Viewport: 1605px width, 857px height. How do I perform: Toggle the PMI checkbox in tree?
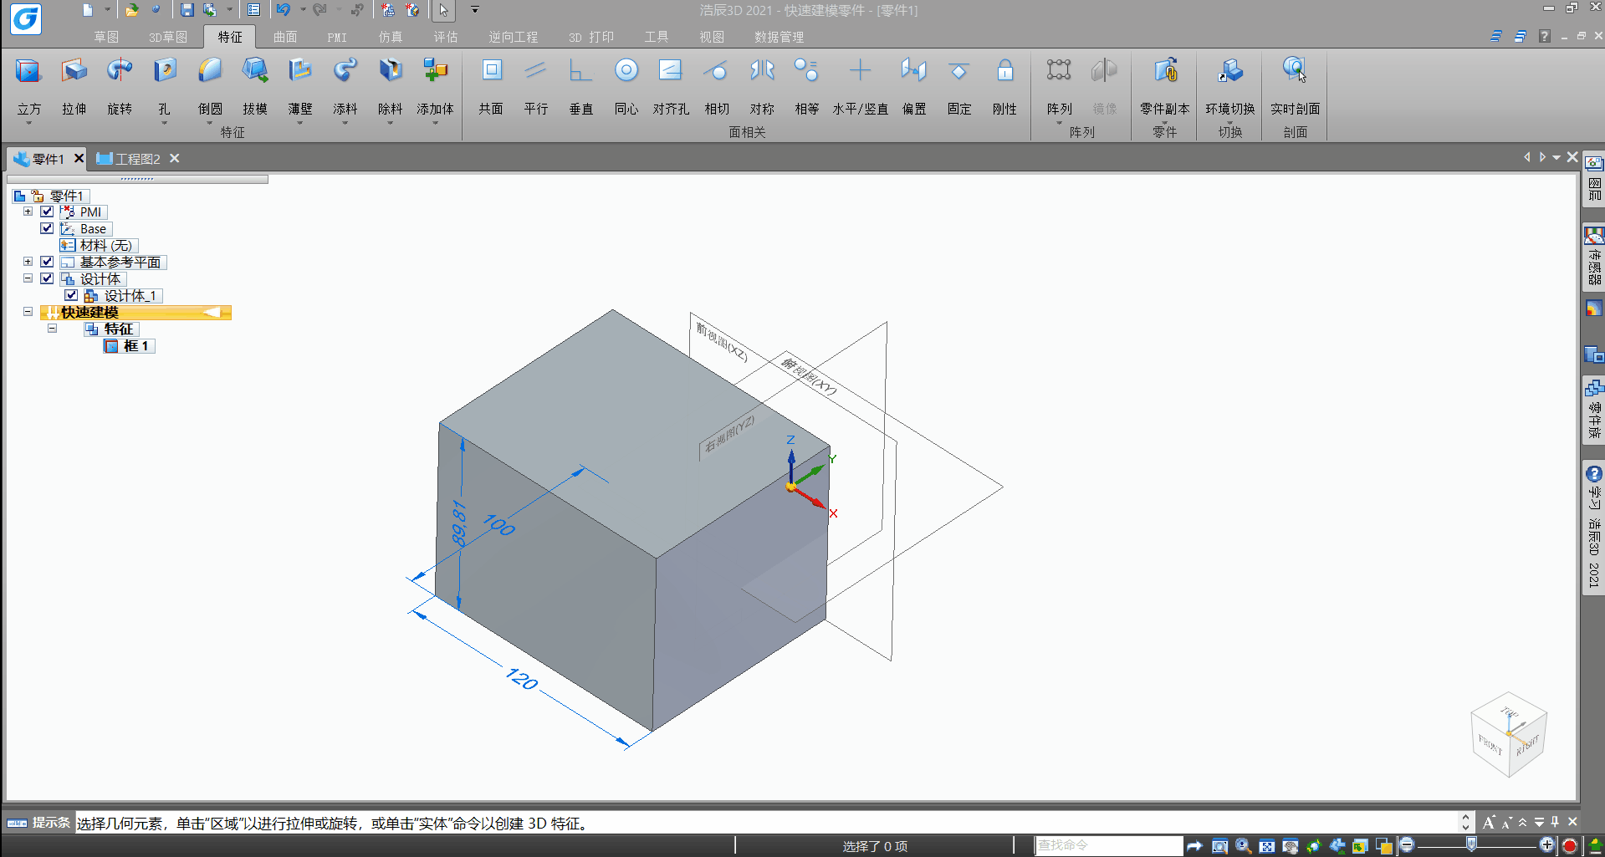pos(47,212)
